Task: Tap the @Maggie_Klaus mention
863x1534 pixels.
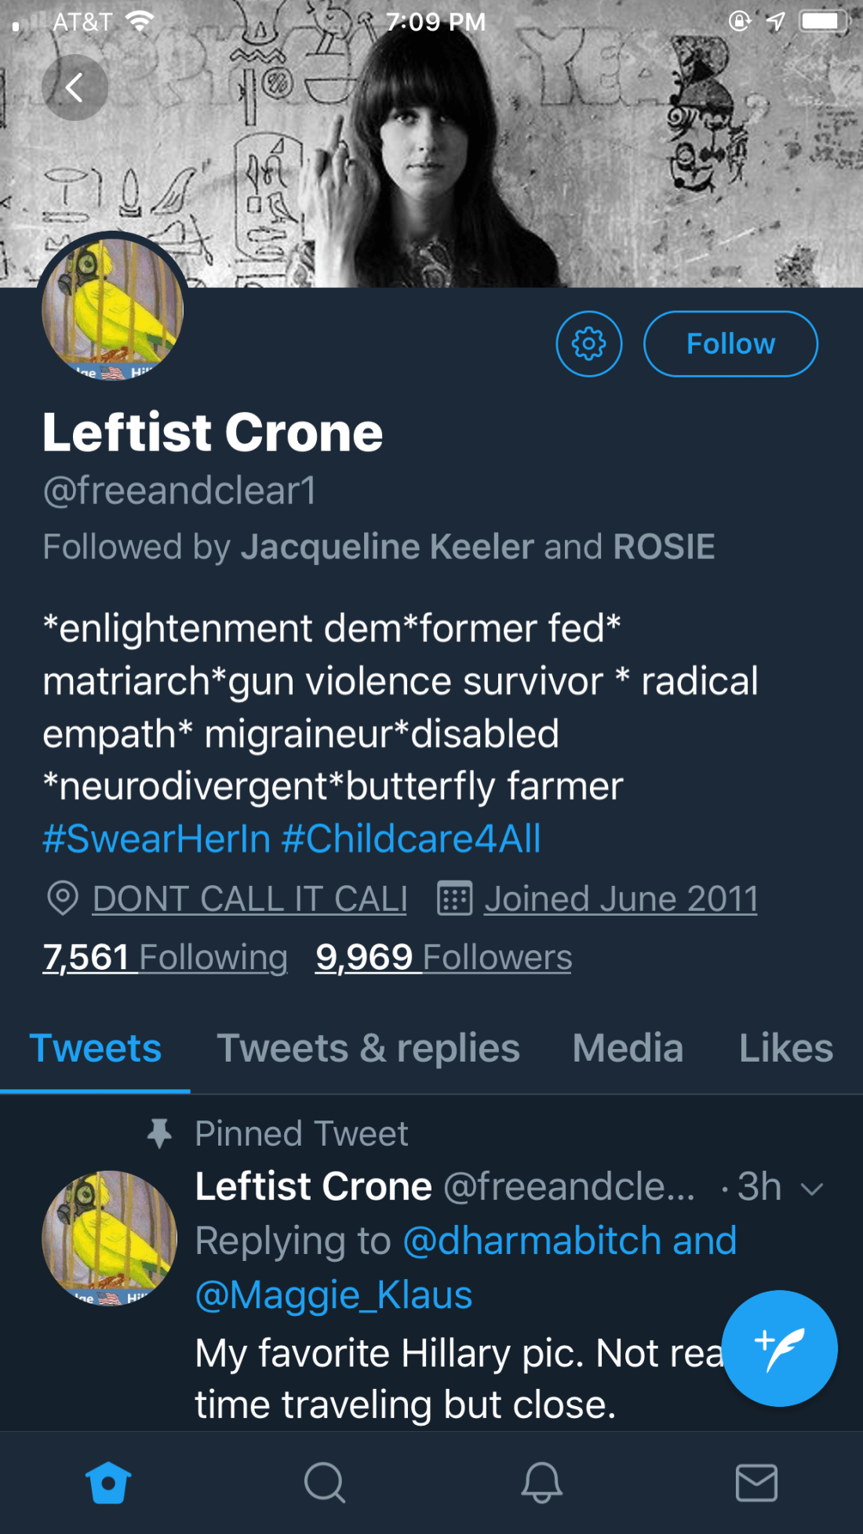Action: coord(333,1295)
